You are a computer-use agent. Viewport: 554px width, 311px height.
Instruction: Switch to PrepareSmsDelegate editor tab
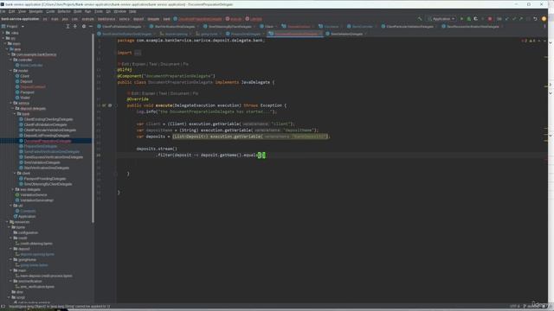click(245, 34)
